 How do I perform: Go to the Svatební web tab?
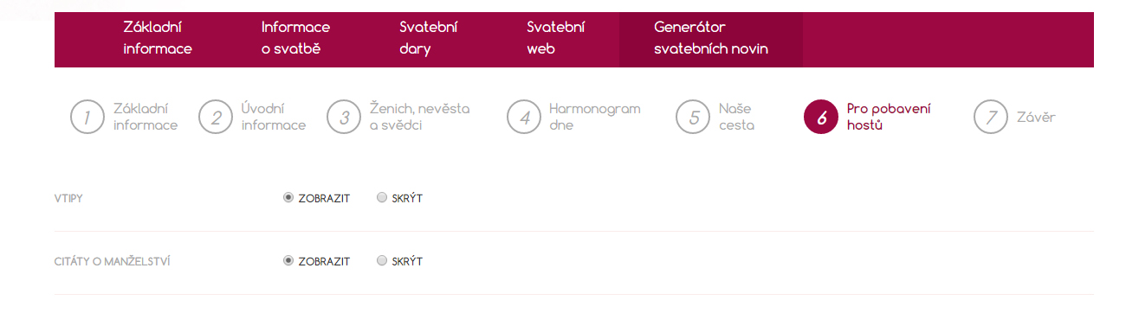click(x=556, y=39)
